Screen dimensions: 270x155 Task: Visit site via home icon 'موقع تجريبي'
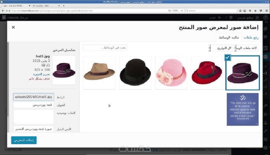point(248,18)
